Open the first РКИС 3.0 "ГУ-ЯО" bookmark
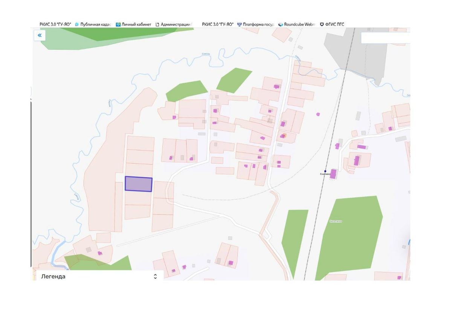This screenshot has height=320, width=452. pos(55,24)
